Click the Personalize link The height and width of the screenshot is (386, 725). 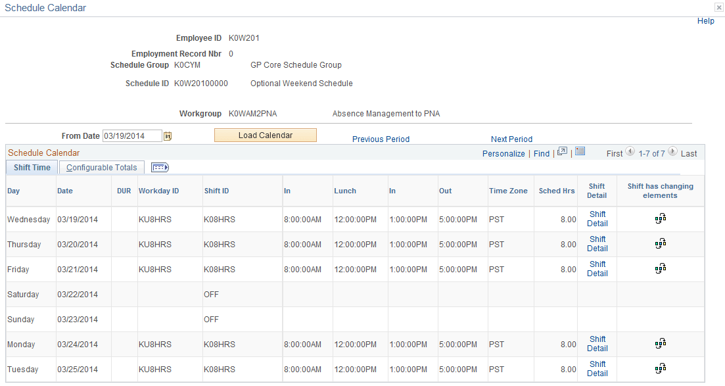(x=503, y=154)
